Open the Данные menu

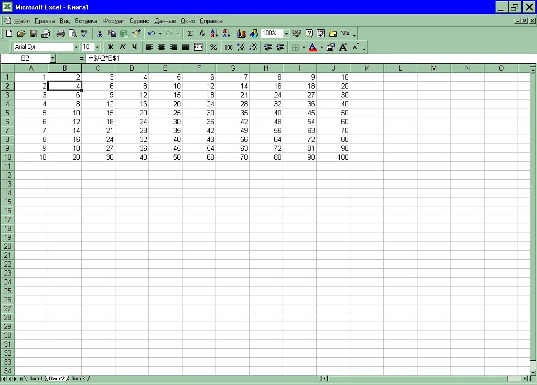[x=165, y=21]
